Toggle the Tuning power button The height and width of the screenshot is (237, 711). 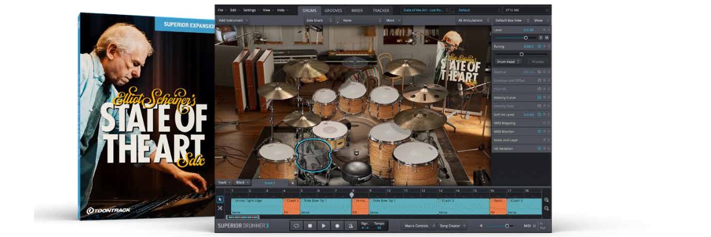click(539, 46)
